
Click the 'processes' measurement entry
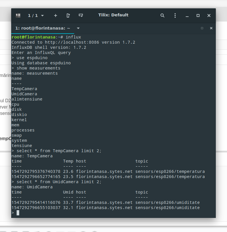[x=23, y=130]
